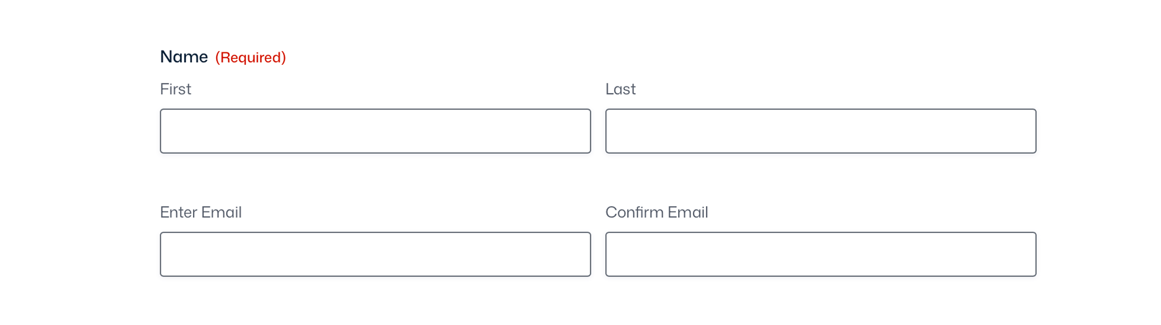Click the Required text beside Name
Image resolution: width=1161 pixels, height=325 pixels.
click(x=251, y=58)
